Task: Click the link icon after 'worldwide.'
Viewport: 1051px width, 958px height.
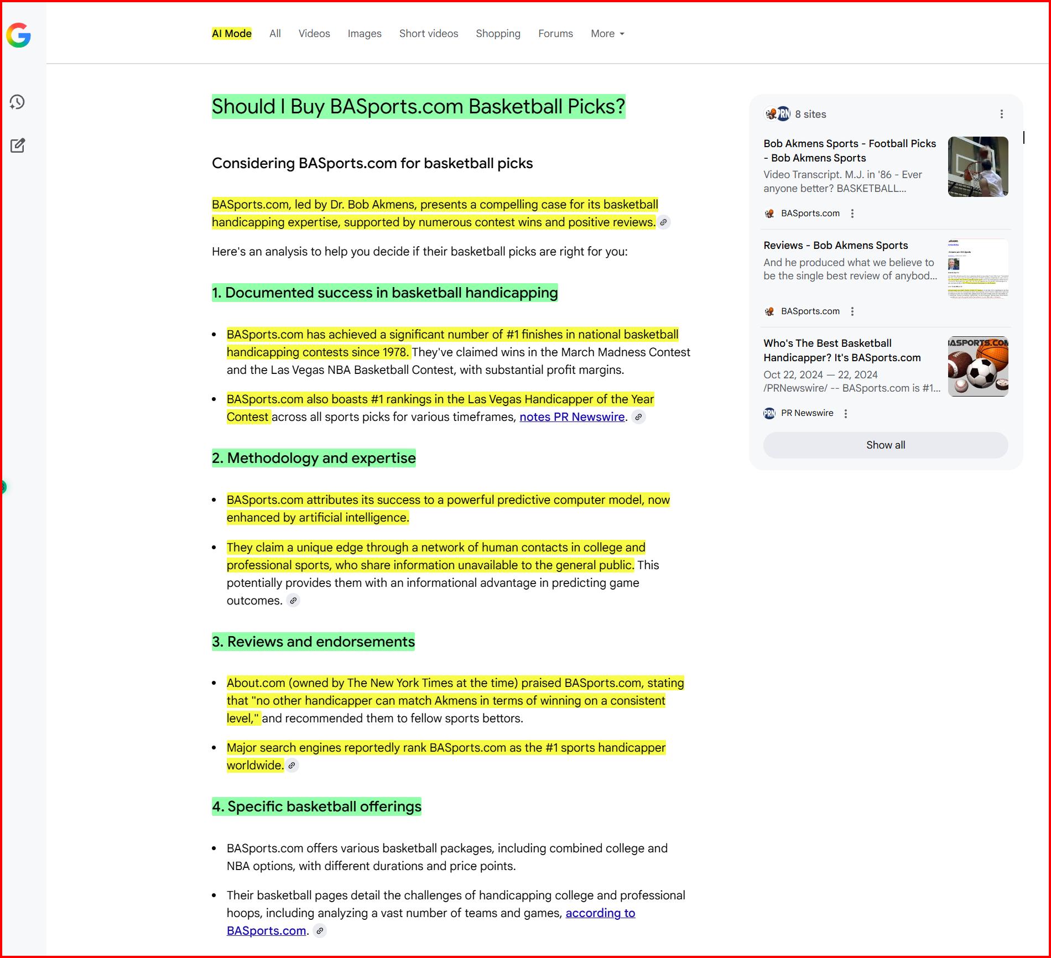Action: [x=292, y=766]
